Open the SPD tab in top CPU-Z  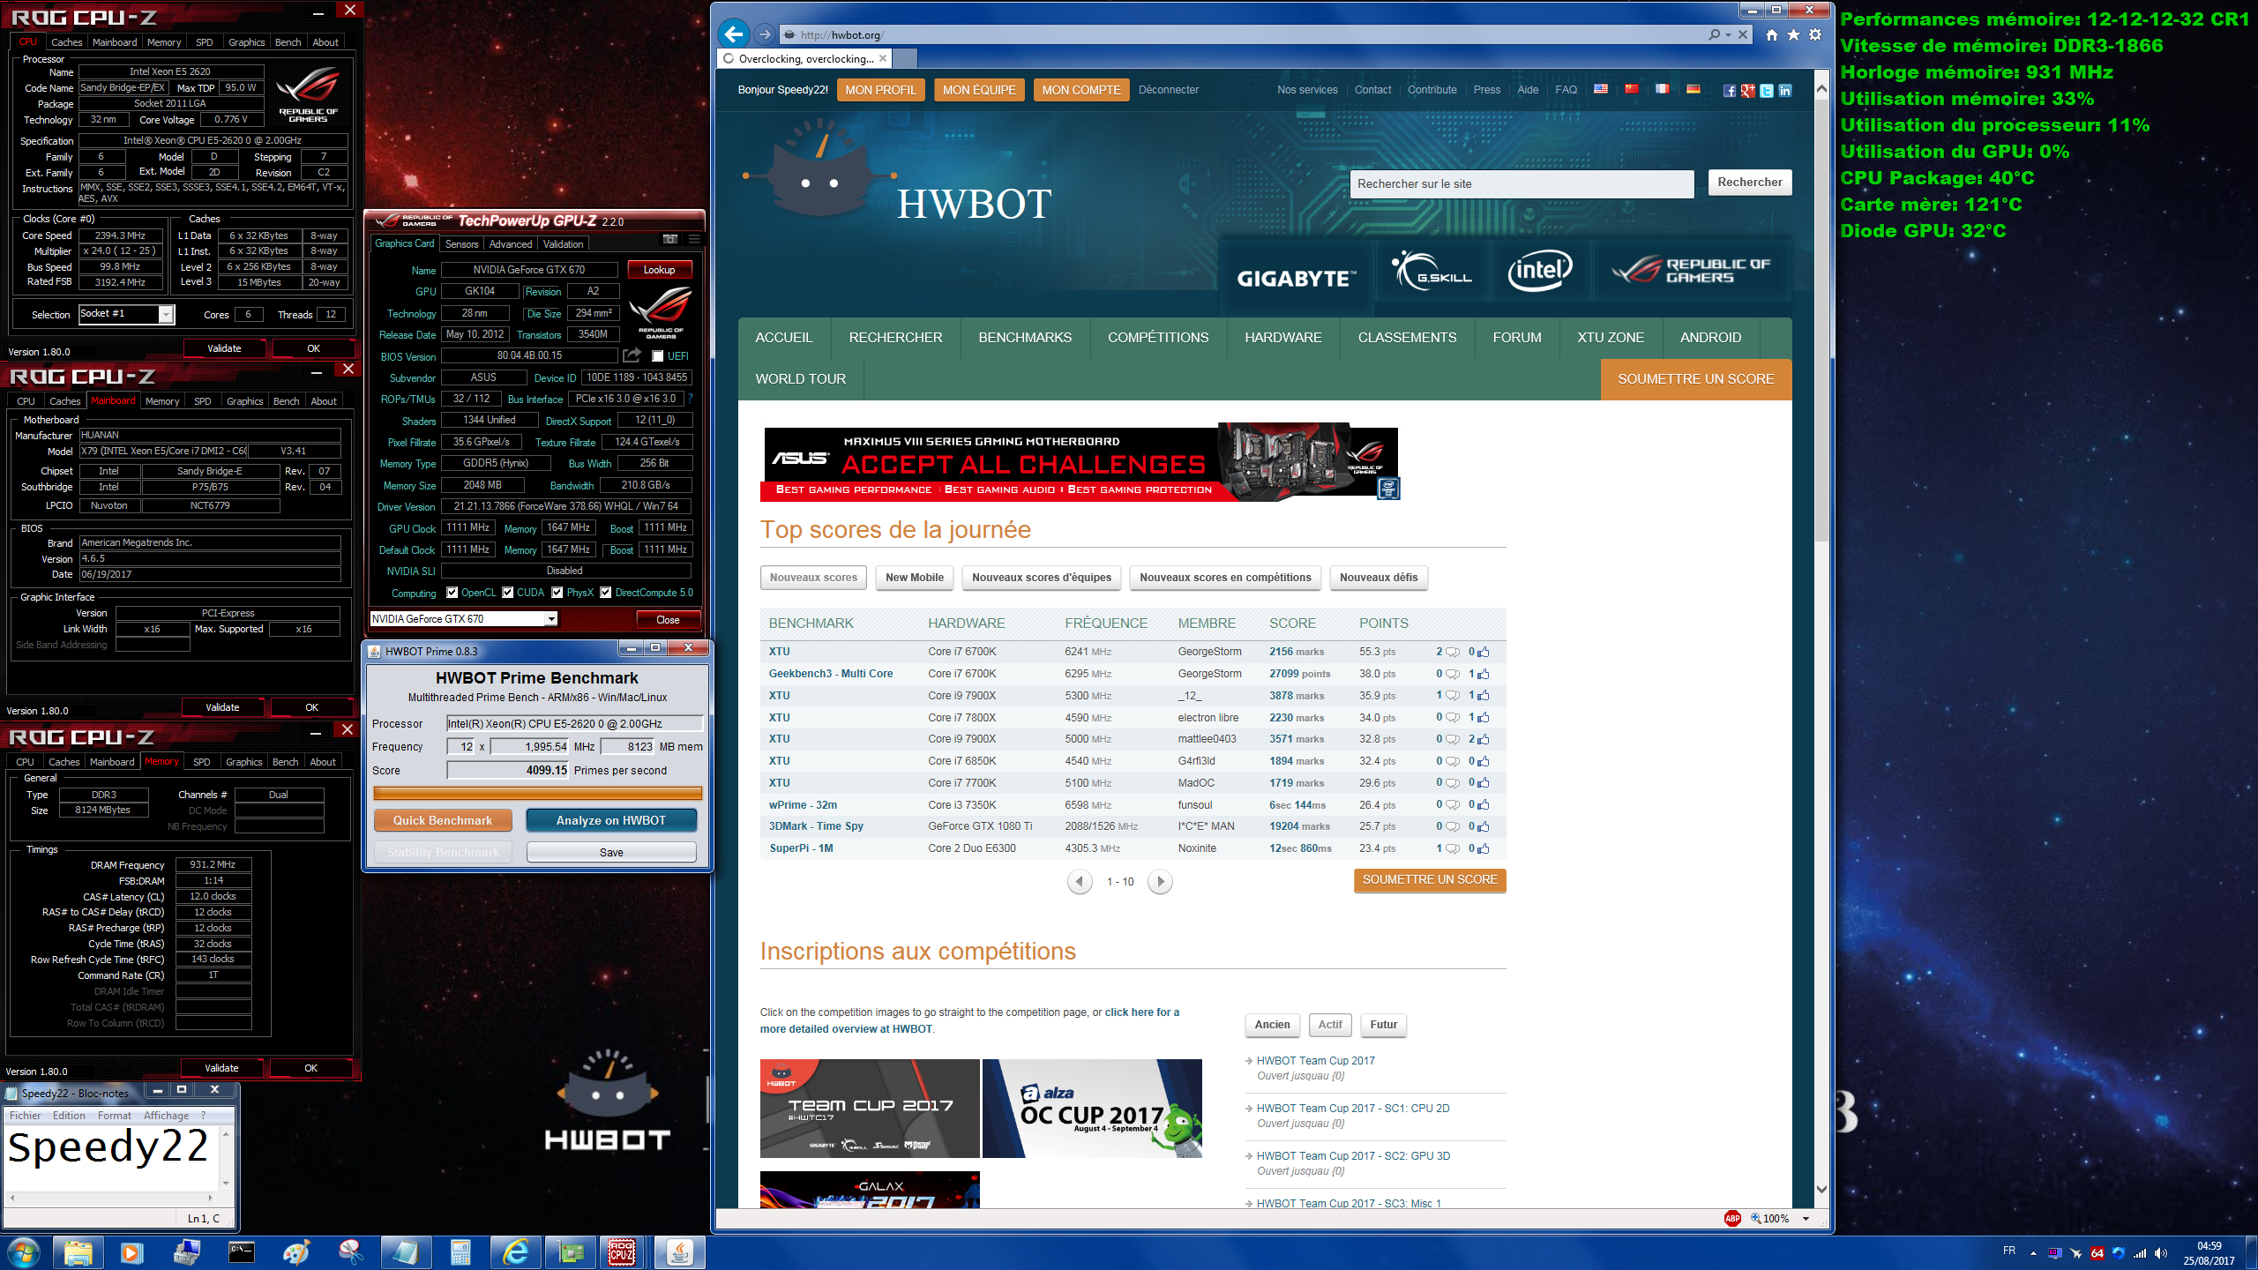click(x=204, y=42)
